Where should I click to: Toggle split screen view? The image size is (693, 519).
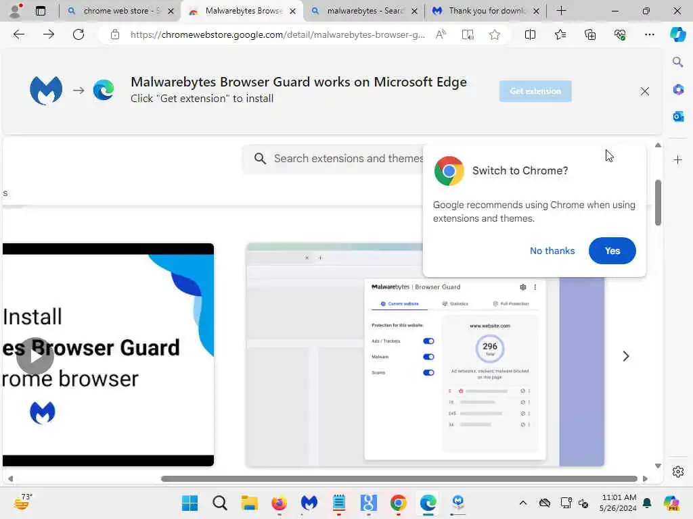click(x=530, y=34)
